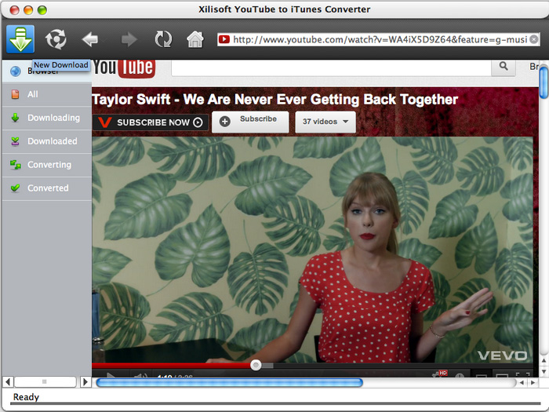
Task: Click the YouTube search magnifier button
Action: pyautogui.click(x=503, y=67)
